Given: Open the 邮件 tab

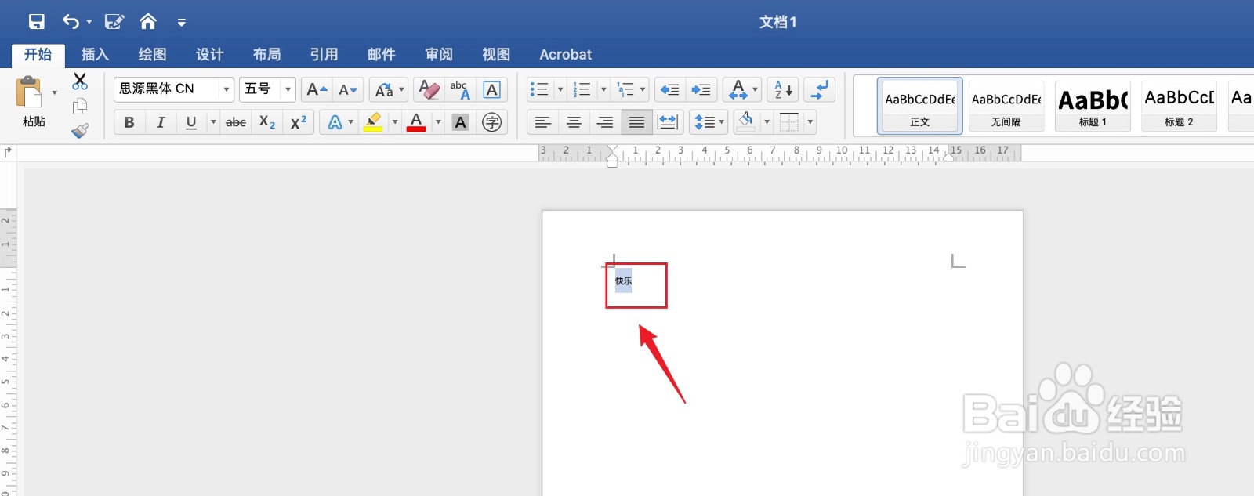Looking at the screenshot, I should [381, 54].
